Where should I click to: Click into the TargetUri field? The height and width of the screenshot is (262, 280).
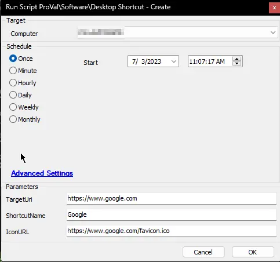point(172,198)
